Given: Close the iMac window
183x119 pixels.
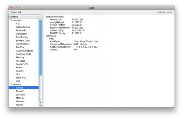Looking at the screenshot, I should [12, 8].
